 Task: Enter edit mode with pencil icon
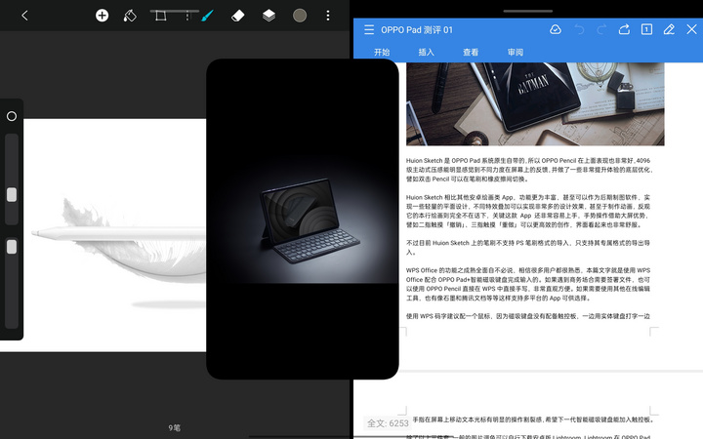coord(669,29)
